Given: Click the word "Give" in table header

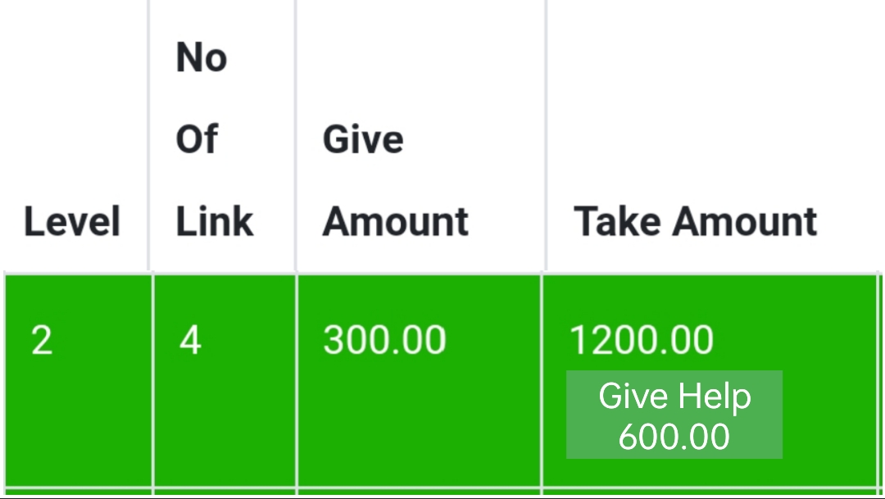Looking at the screenshot, I should pyautogui.click(x=363, y=138).
